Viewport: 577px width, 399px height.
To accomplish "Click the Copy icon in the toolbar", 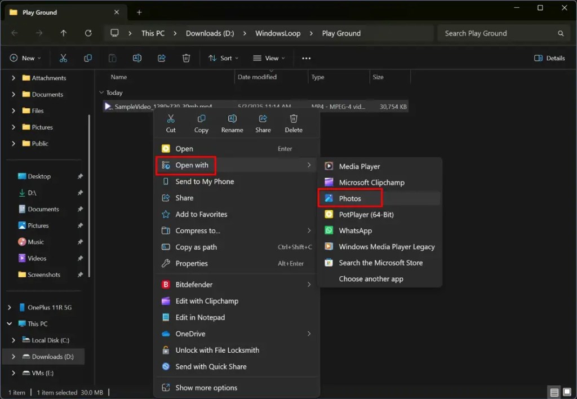I will tap(87, 58).
